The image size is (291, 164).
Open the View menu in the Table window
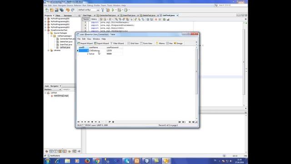coord(89,39)
